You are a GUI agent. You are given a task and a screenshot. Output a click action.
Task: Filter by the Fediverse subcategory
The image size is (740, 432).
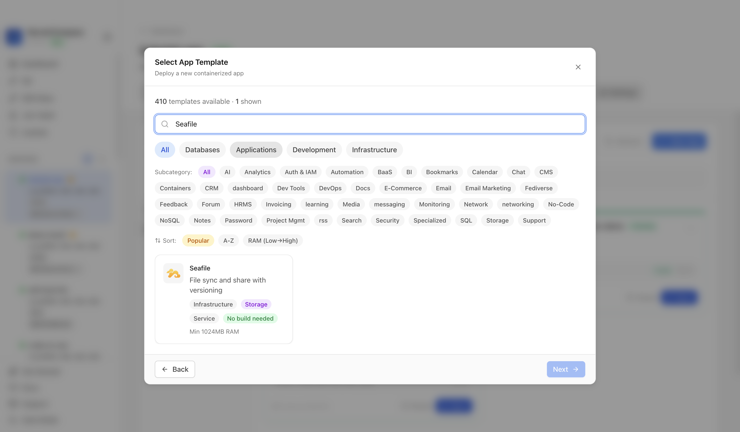tap(539, 188)
